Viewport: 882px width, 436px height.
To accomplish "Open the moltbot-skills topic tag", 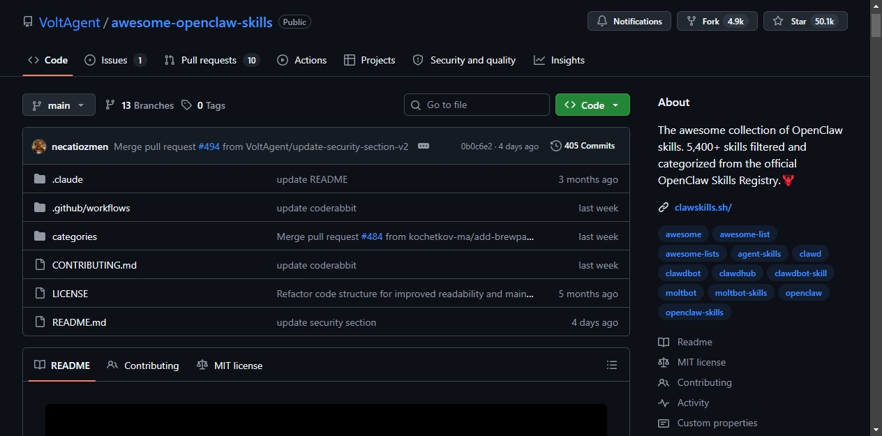I will (x=740, y=293).
